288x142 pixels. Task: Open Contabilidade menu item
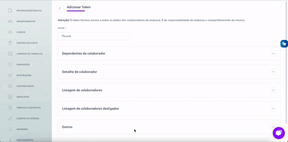click(25, 86)
